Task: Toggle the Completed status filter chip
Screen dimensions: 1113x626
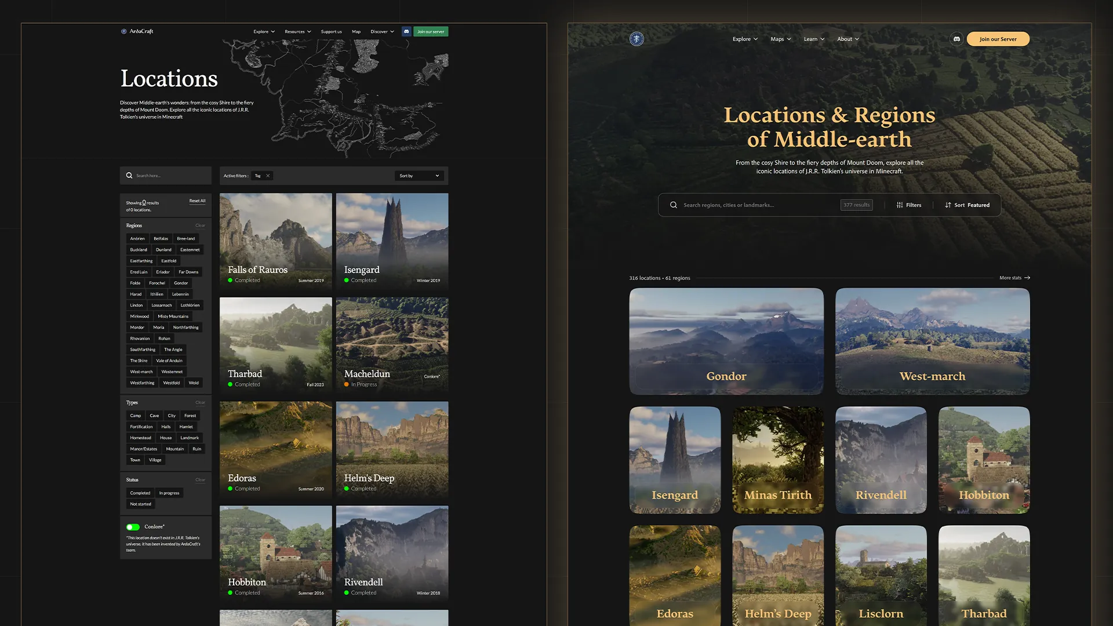Action: 140,493
